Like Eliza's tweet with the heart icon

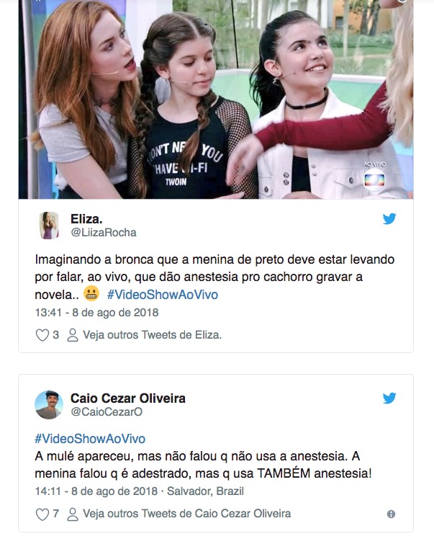pos(42,335)
